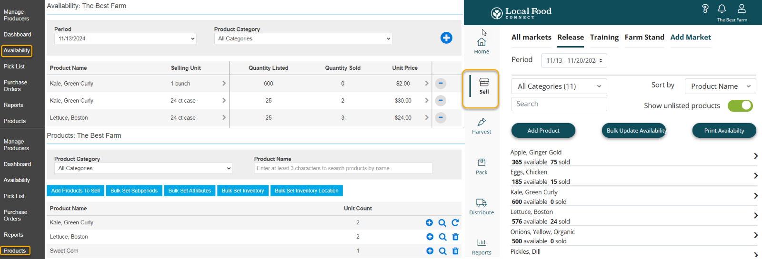Open The Best Farm user account icon
The image size is (762, 259).
click(741, 9)
